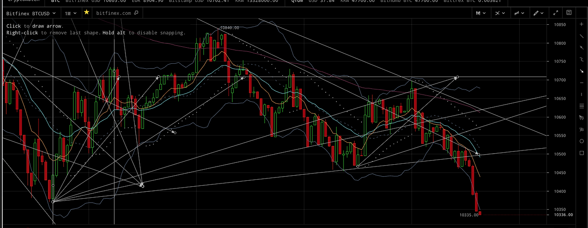Open the candlestick chart type dropdown

(481, 13)
